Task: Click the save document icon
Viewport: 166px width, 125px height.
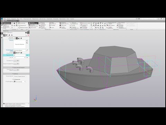Action: [x=17, y=23]
